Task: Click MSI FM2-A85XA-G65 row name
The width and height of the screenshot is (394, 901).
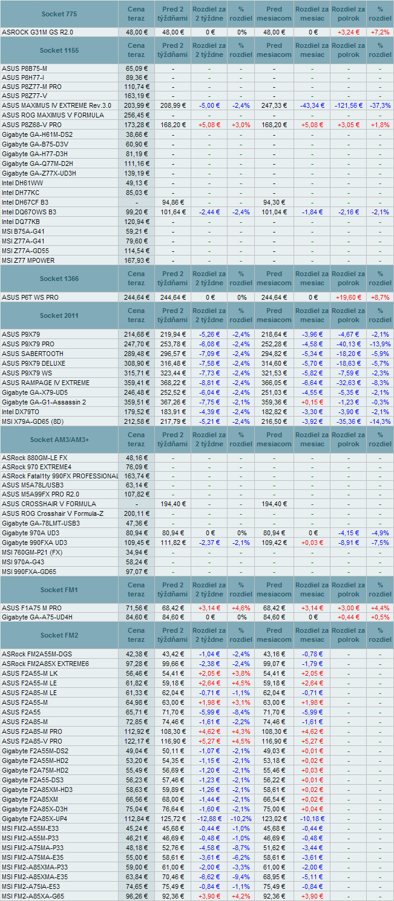Action: pos(33,896)
